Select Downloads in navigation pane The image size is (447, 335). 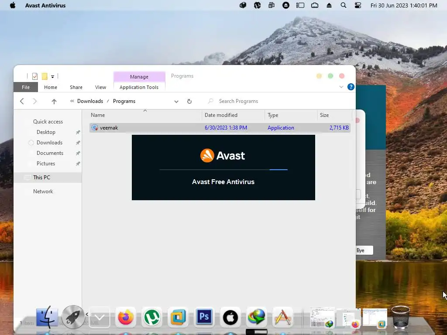click(x=49, y=143)
